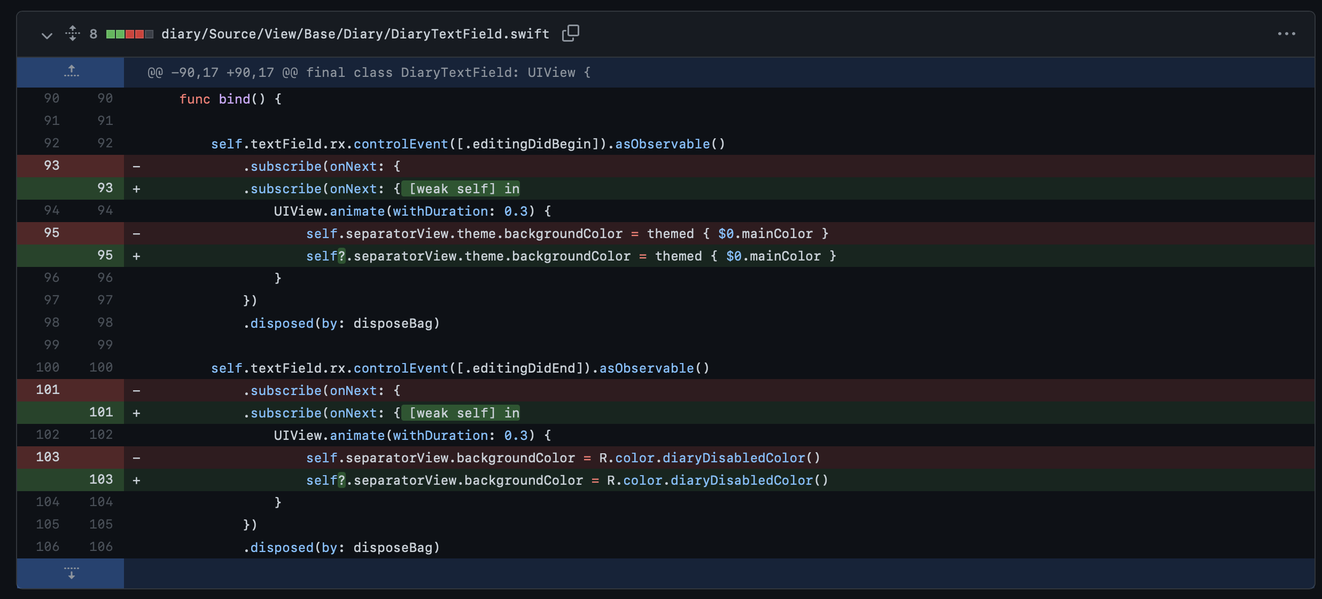Expand hidden lines above line 90
The image size is (1322, 599).
click(71, 72)
